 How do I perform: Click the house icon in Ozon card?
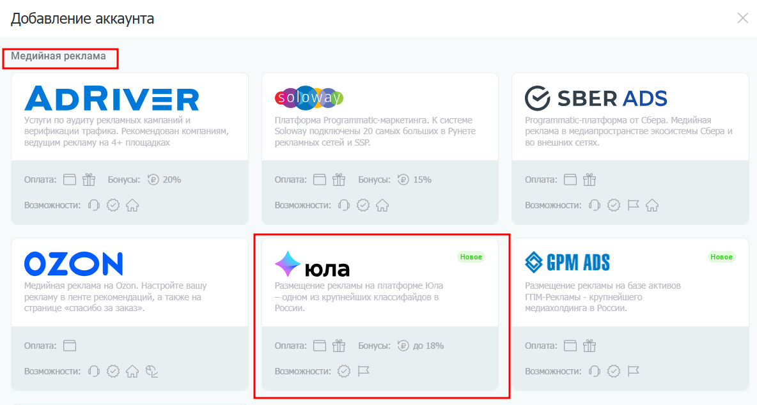point(132,371)
